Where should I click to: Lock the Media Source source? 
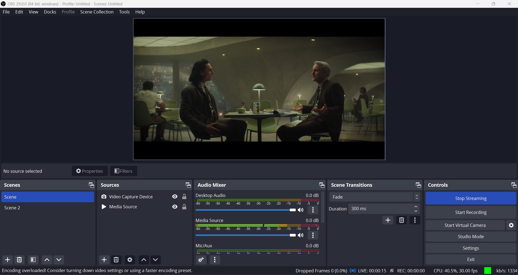184,207
